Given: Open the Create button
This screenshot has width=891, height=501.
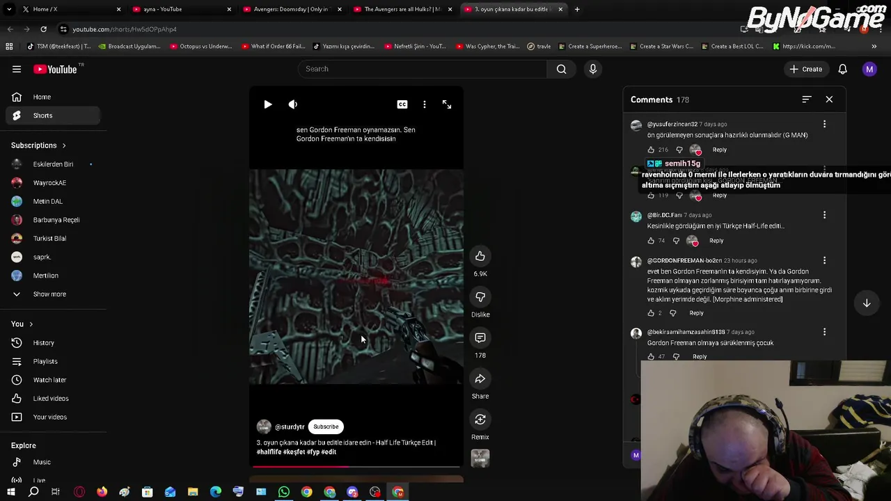Looking at the screenshot, I should point(806,69).
